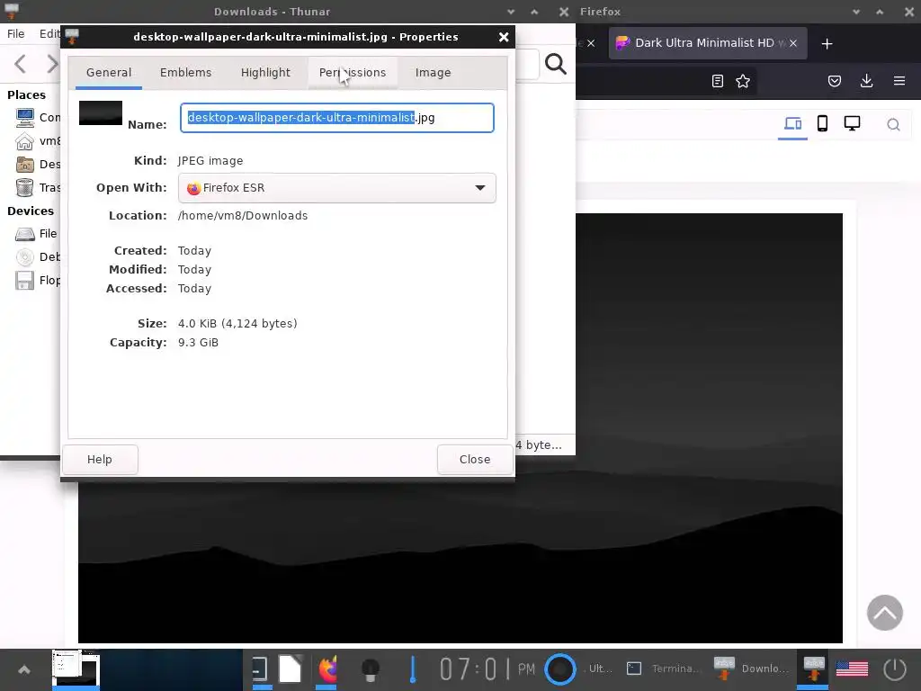Click the file Name input field
Viewport: 921px width, 691px height.
click(336, 118)
